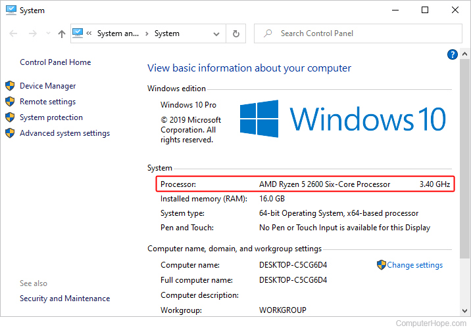Refresh the System page
Screen dimensions: 471x330
(236, 33)
